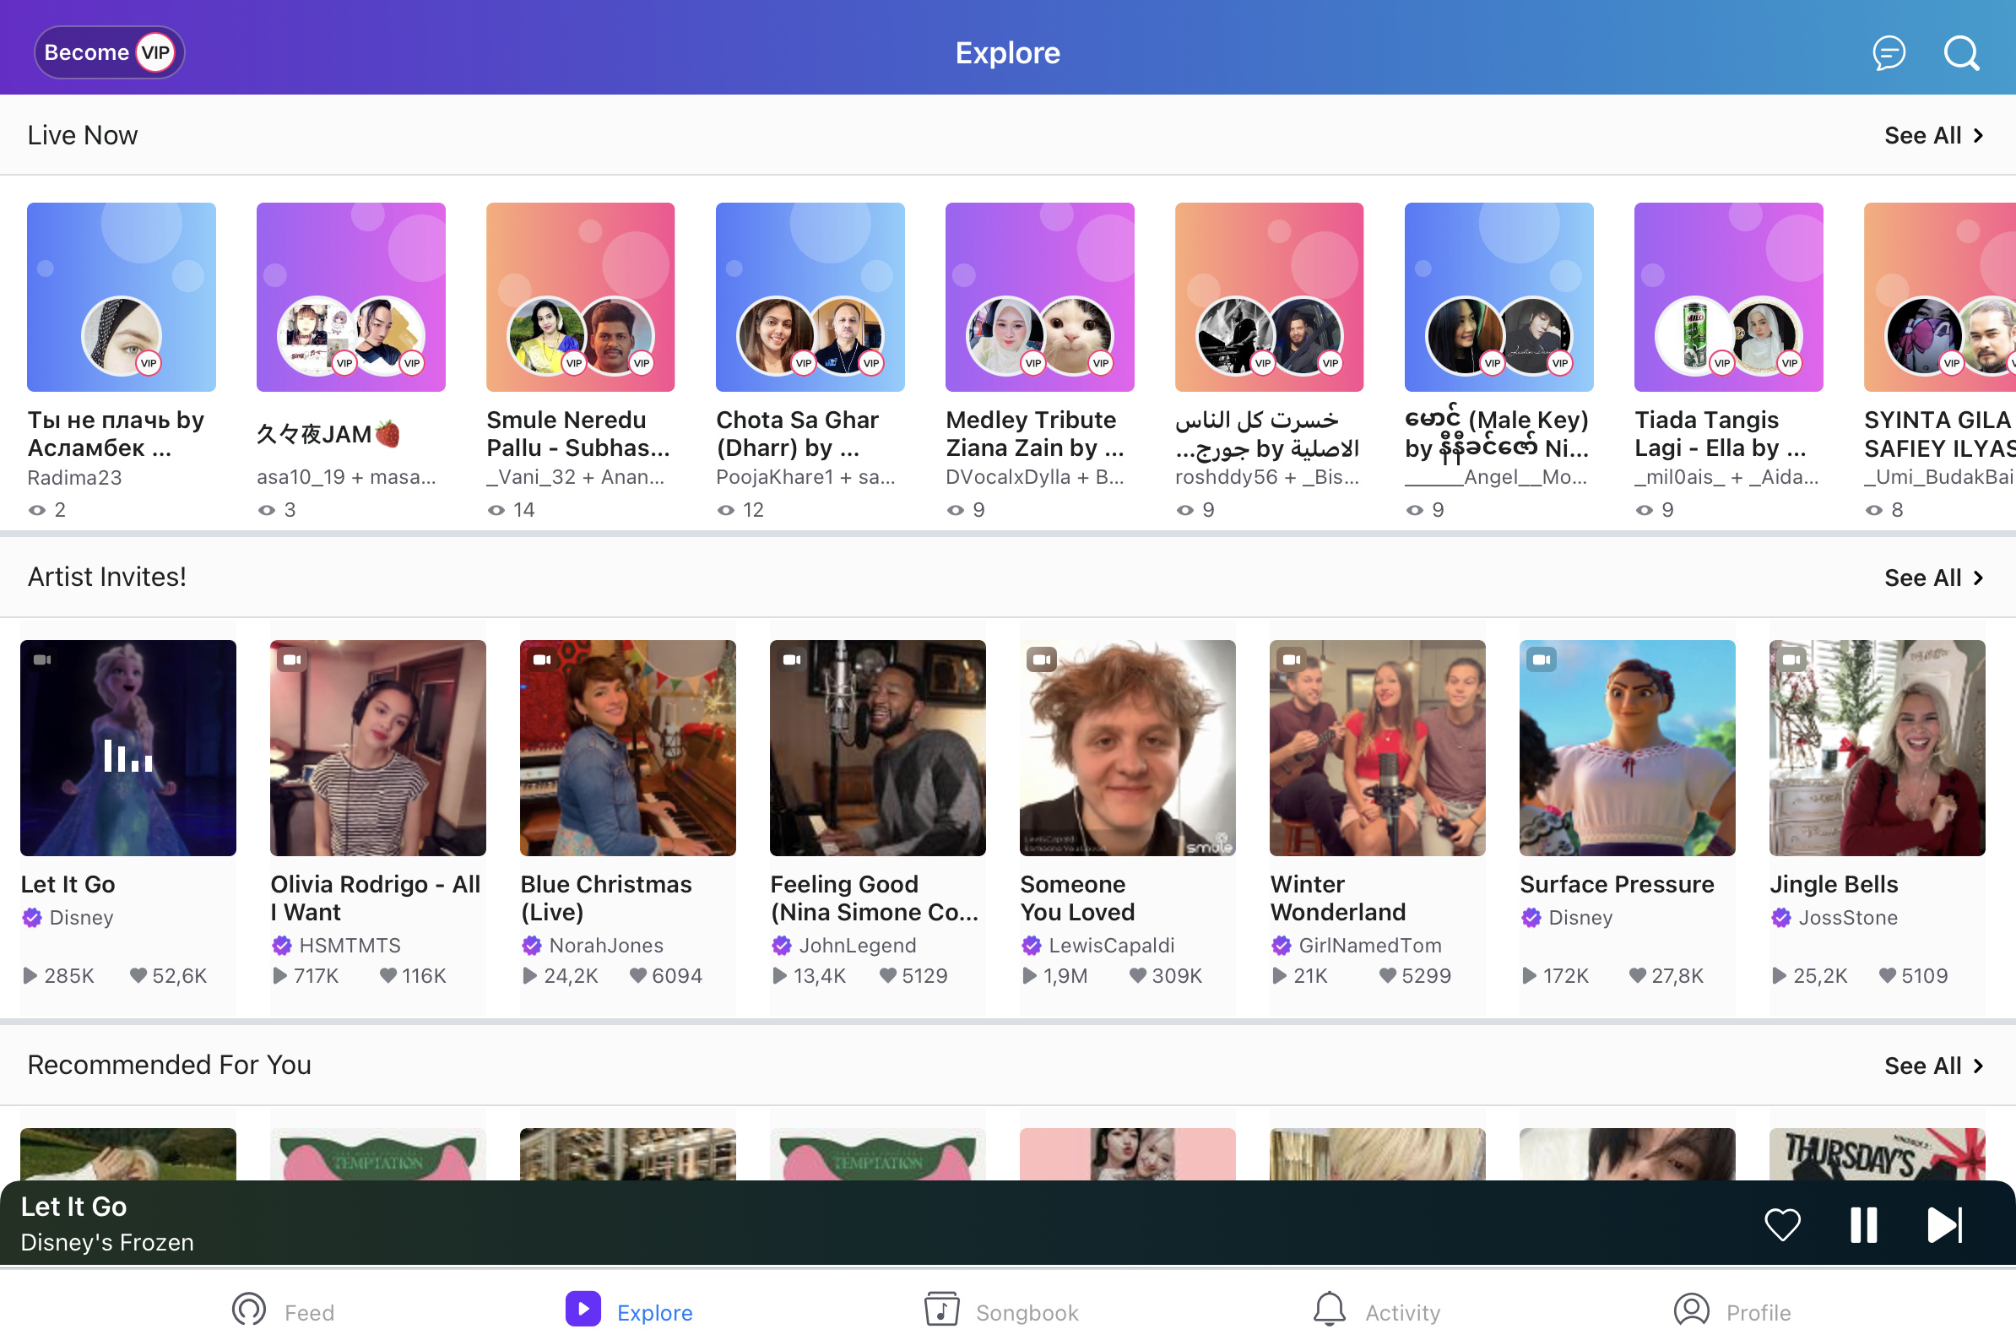This screenshot has width=2016, height=1340.
Task: Open roshddy56's live session thumbnail
Action: (1270, 296)
